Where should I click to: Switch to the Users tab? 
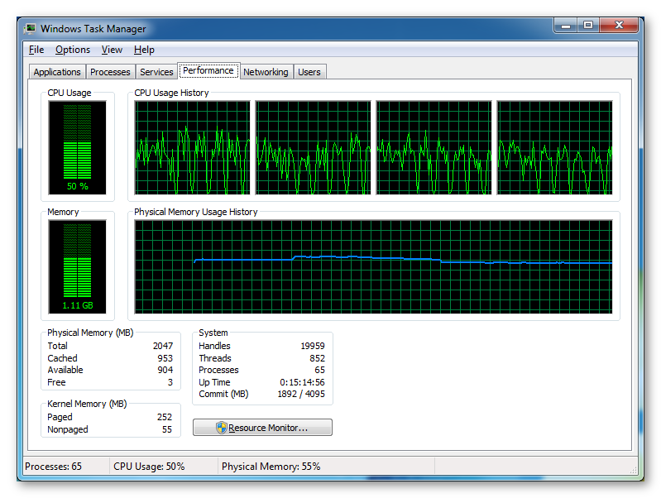pyautogui.click(x=309, y=72)
